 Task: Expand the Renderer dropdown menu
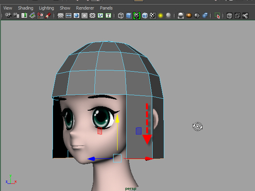click(85, 8)
